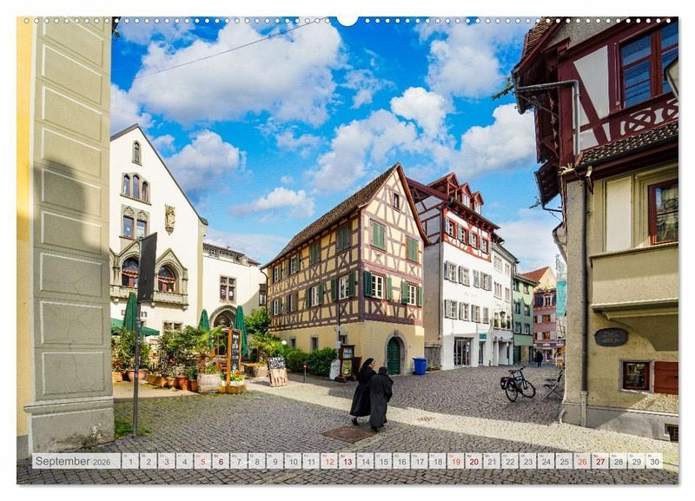The width and height of the screenshot is (695, 501).
Task: Pick day 27 in the calendar strip
Action: (x=599, y=461)
